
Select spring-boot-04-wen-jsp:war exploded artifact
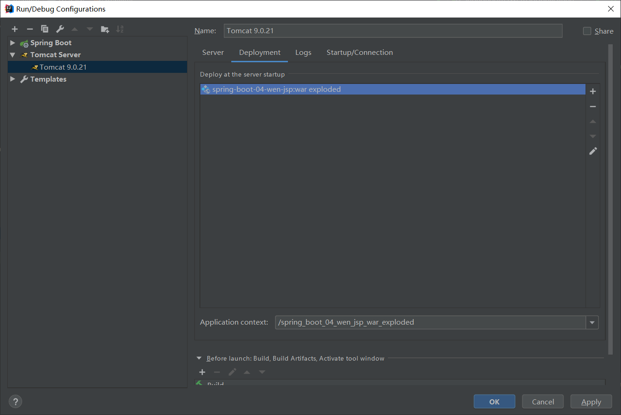click(393, 89)
